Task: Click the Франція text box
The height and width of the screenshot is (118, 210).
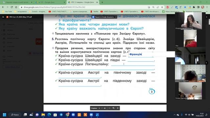Action: pyautogui.click(x=141, y=54)
